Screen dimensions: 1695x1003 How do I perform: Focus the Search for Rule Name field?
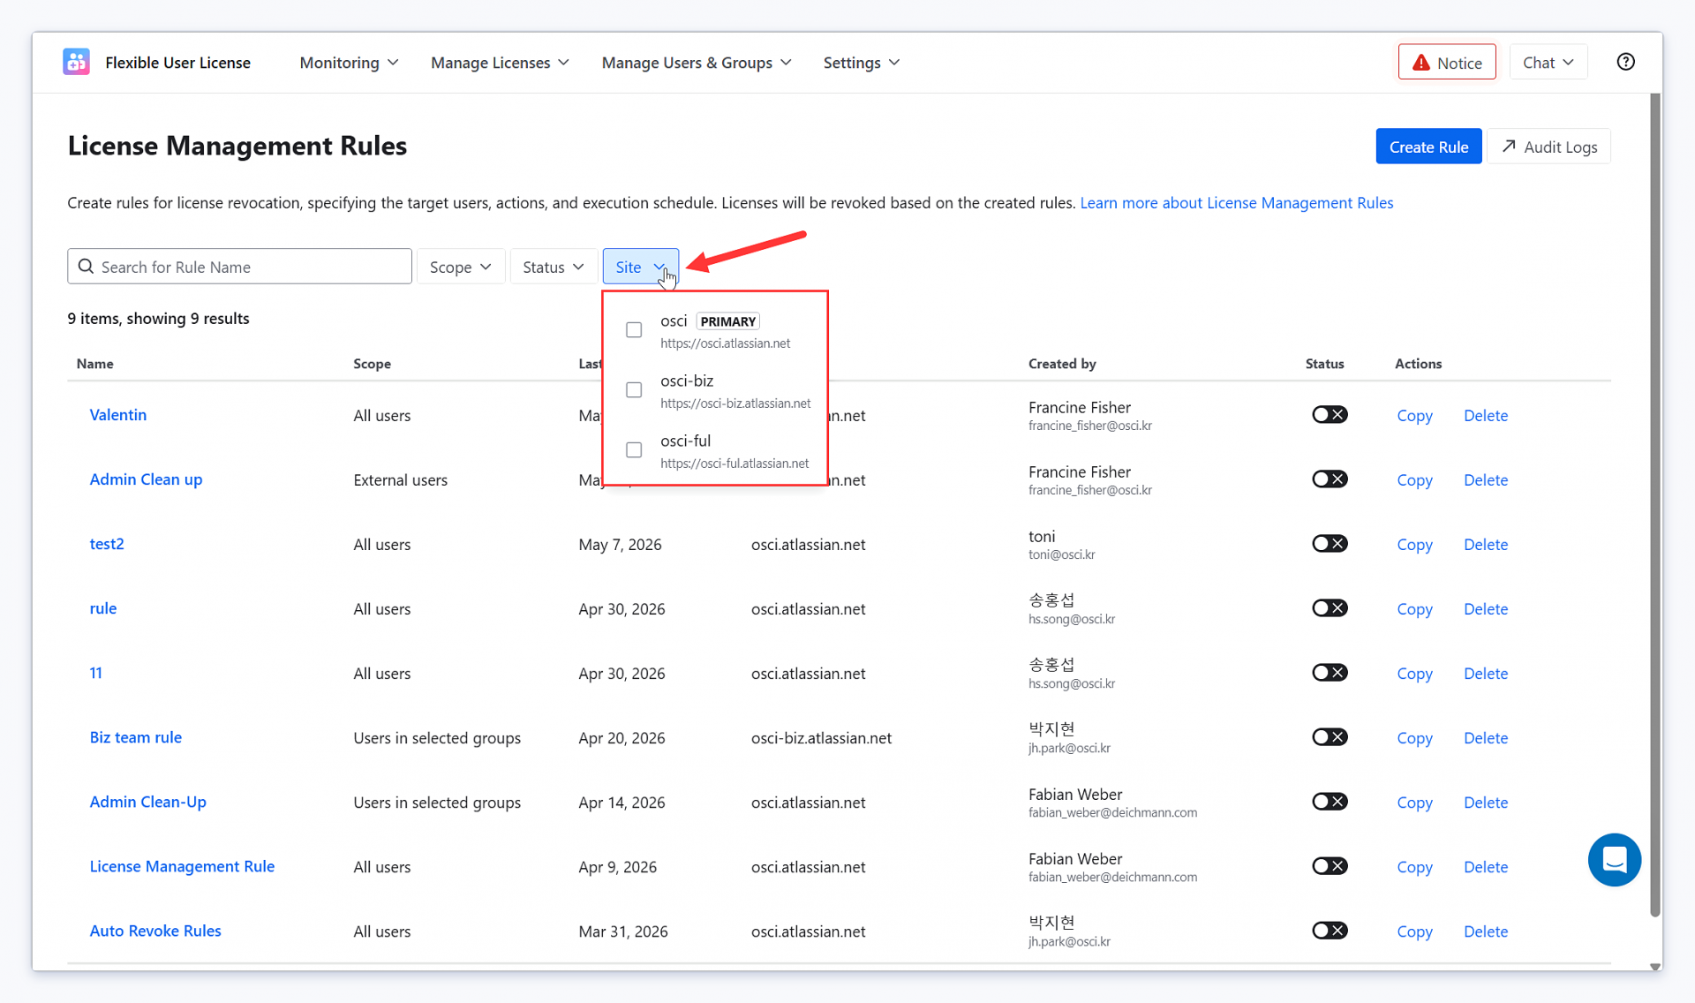(239, 267)
